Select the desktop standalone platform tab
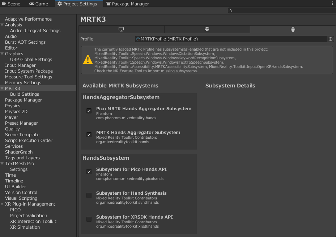Image resolution: width=336 pixels, height=237 pixels. tap(121, 29)
